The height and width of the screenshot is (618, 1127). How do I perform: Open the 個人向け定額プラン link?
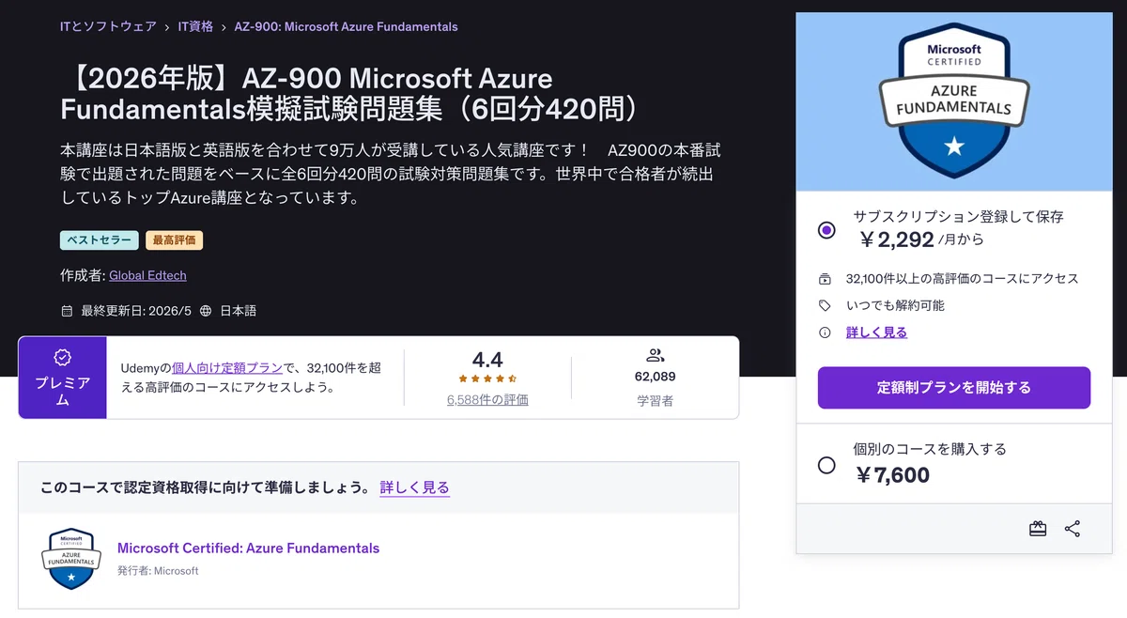(x=227, y=368)
